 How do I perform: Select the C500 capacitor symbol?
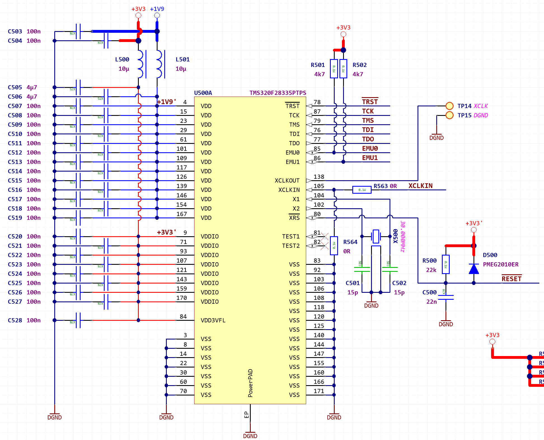coord(446,297)
